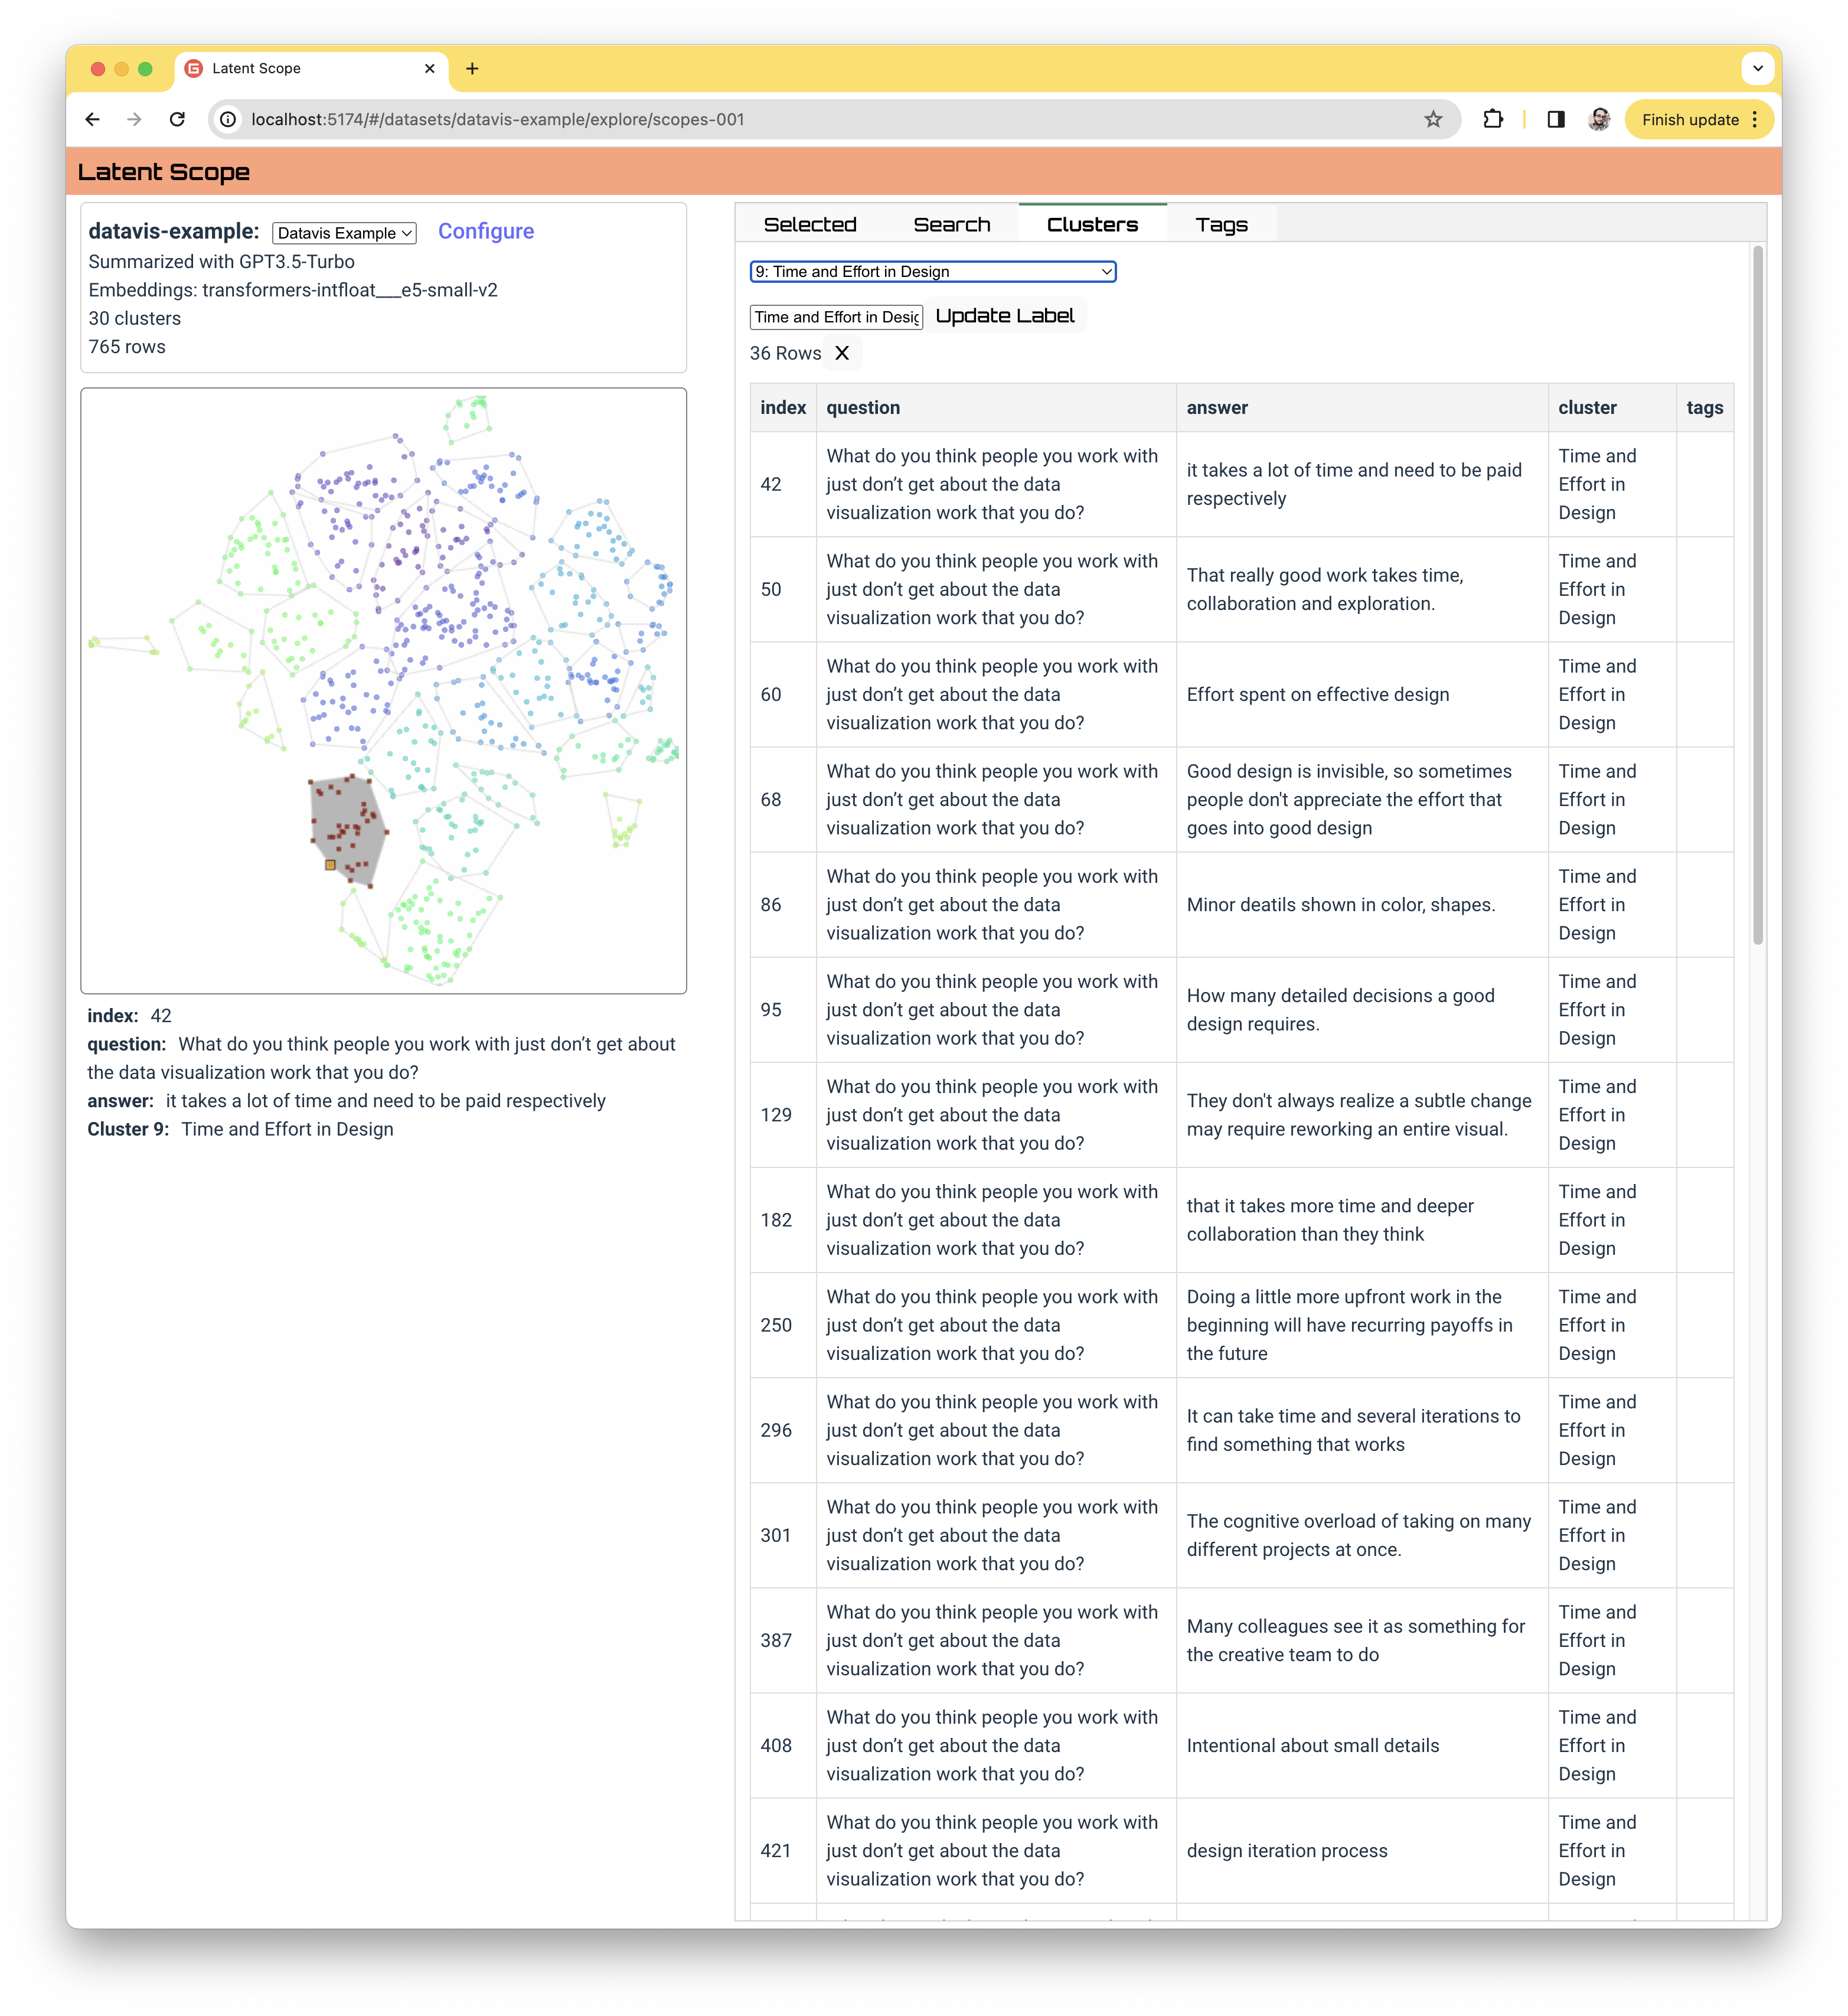View site information icon in address bar
The width and height of the screenshot is (1848, 2016).
point(229,119)
